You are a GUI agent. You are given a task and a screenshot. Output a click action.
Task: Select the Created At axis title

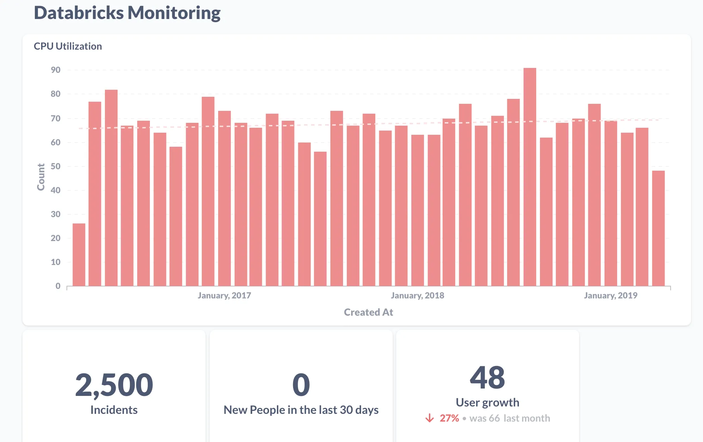(368, 312)
